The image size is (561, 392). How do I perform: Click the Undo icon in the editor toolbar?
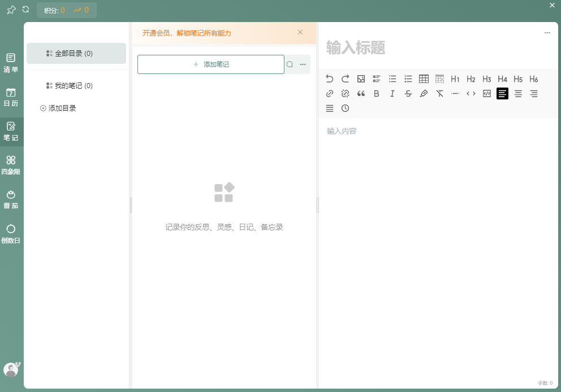click(330, 79)
